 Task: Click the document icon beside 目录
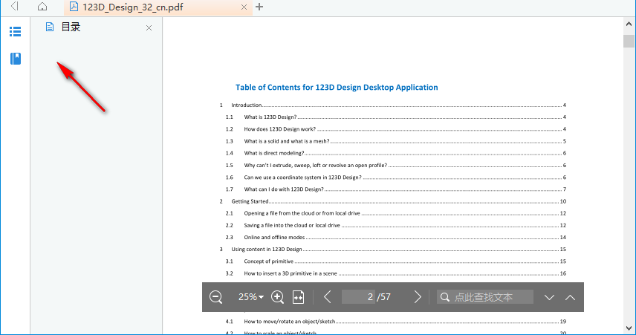50,27
